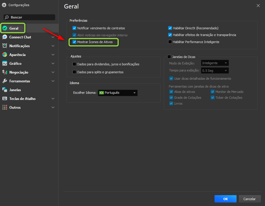Screen dimensions: 265x206
Task: Expand the Ferramentas chevron
Action: tap(53, 81)
